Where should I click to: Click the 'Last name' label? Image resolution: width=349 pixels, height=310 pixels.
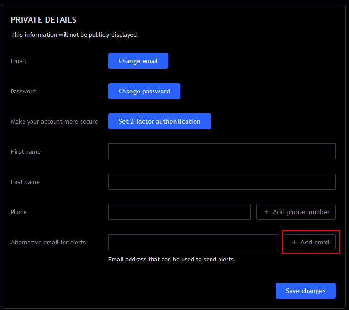[x=25, y=182]
